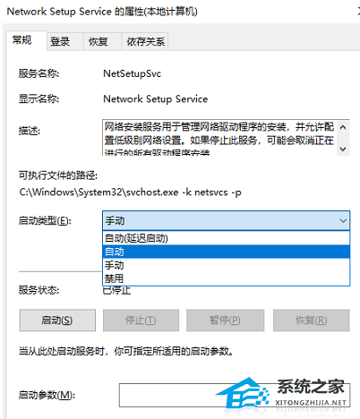Click the 启动(S) button
This screenshot has width=360, height=419.
(x=57, y=321)
